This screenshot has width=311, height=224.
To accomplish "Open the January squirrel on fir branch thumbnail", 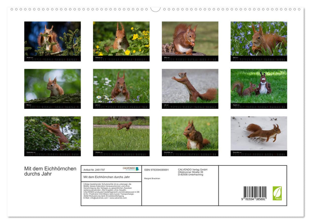I will [53, 41].
